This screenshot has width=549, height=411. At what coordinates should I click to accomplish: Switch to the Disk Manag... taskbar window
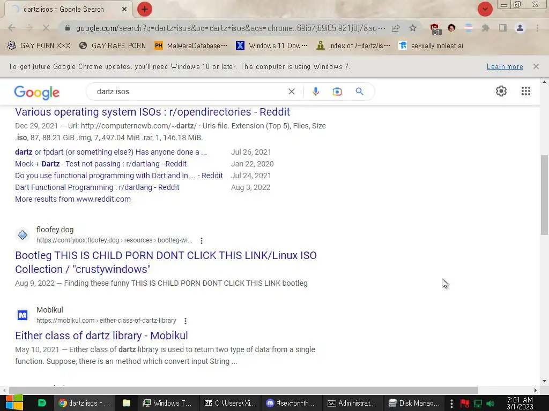[x=414, y=403]
